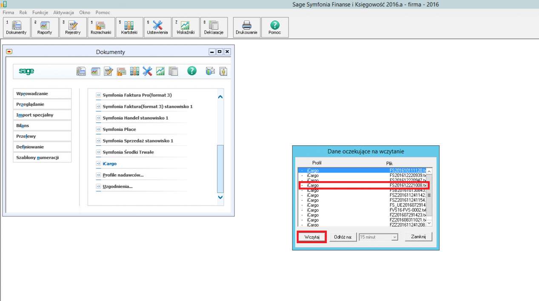Open Ustawienia tools icon in main toolbar
The width and height of the screenshot is (539, 301).
tap(157, 27)
